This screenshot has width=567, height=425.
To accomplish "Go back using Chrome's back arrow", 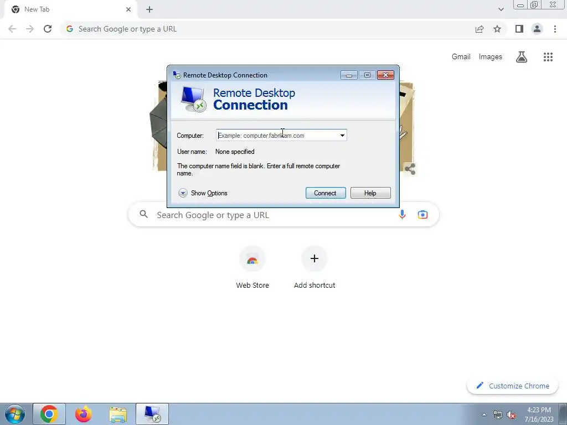I will point(12,29).
